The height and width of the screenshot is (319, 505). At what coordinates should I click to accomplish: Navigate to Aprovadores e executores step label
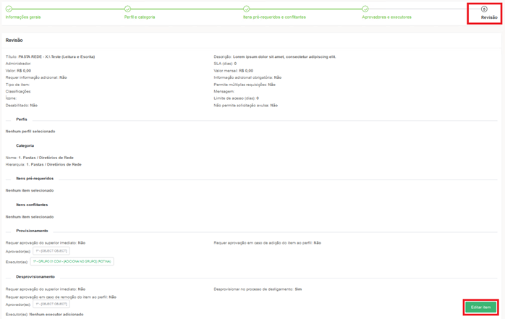tap(386, 17)
